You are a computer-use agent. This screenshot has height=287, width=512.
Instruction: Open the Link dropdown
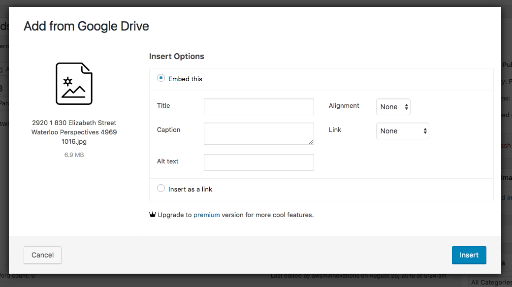point(403,131)
